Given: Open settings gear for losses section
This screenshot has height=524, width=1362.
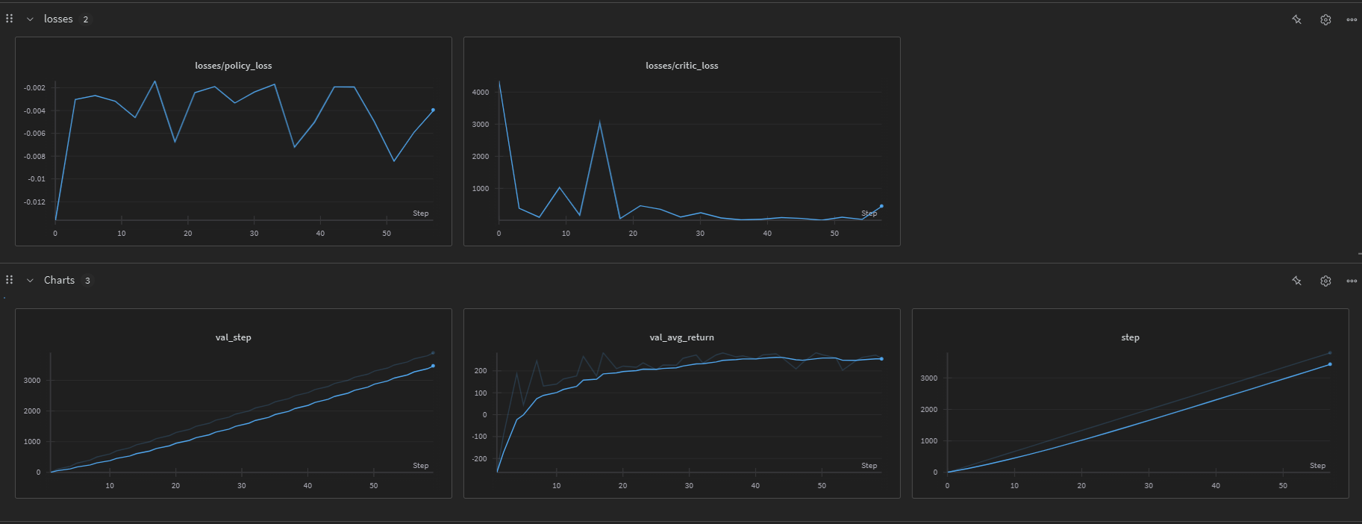Looking at the screenshot, I should click(x=1325, y=19).
